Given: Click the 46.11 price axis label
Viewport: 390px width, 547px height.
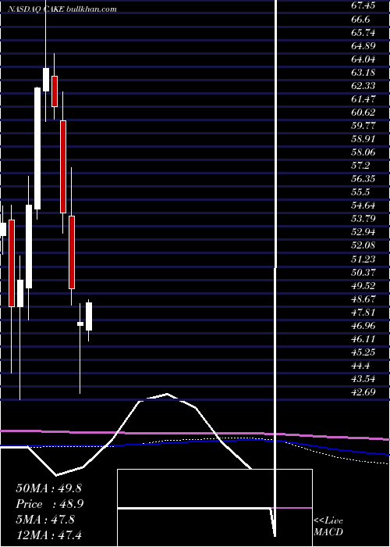Looking at the screenshot, I should [363, 338].
